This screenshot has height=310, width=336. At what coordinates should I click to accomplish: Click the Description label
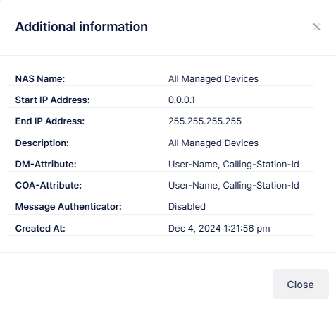[42, 143]
